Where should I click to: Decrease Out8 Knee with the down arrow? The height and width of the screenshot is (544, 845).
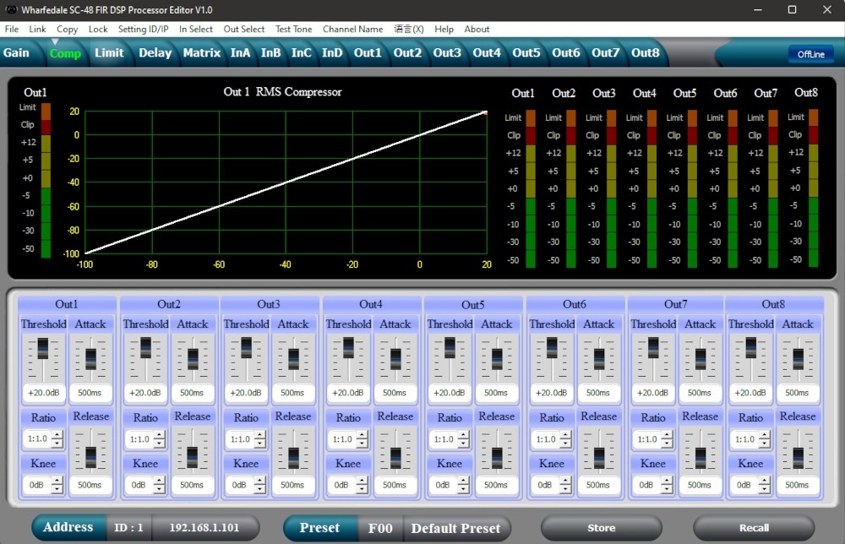765,489
